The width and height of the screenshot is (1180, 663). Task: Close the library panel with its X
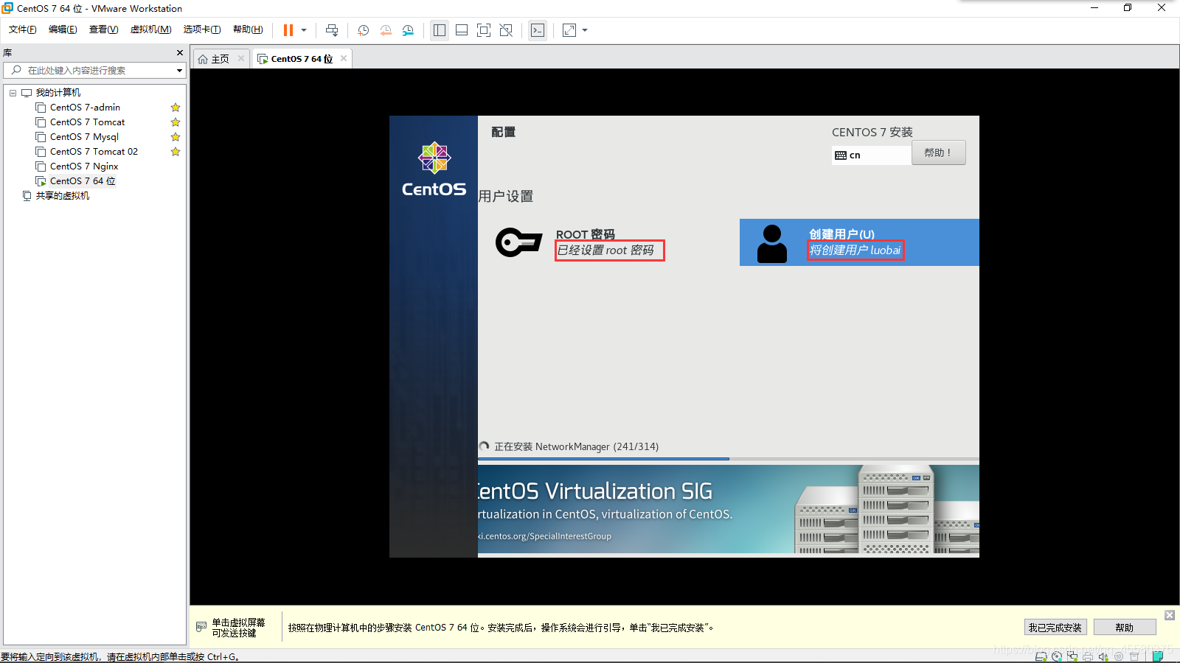tap(179, 53)
